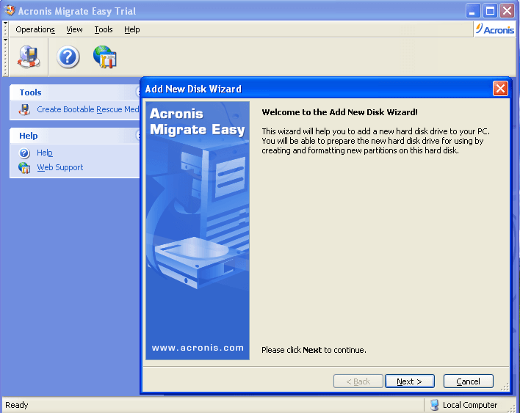
Task: Collapse the Help sidebar panel header
Action: pyautogui.click(x=75, y=136)
